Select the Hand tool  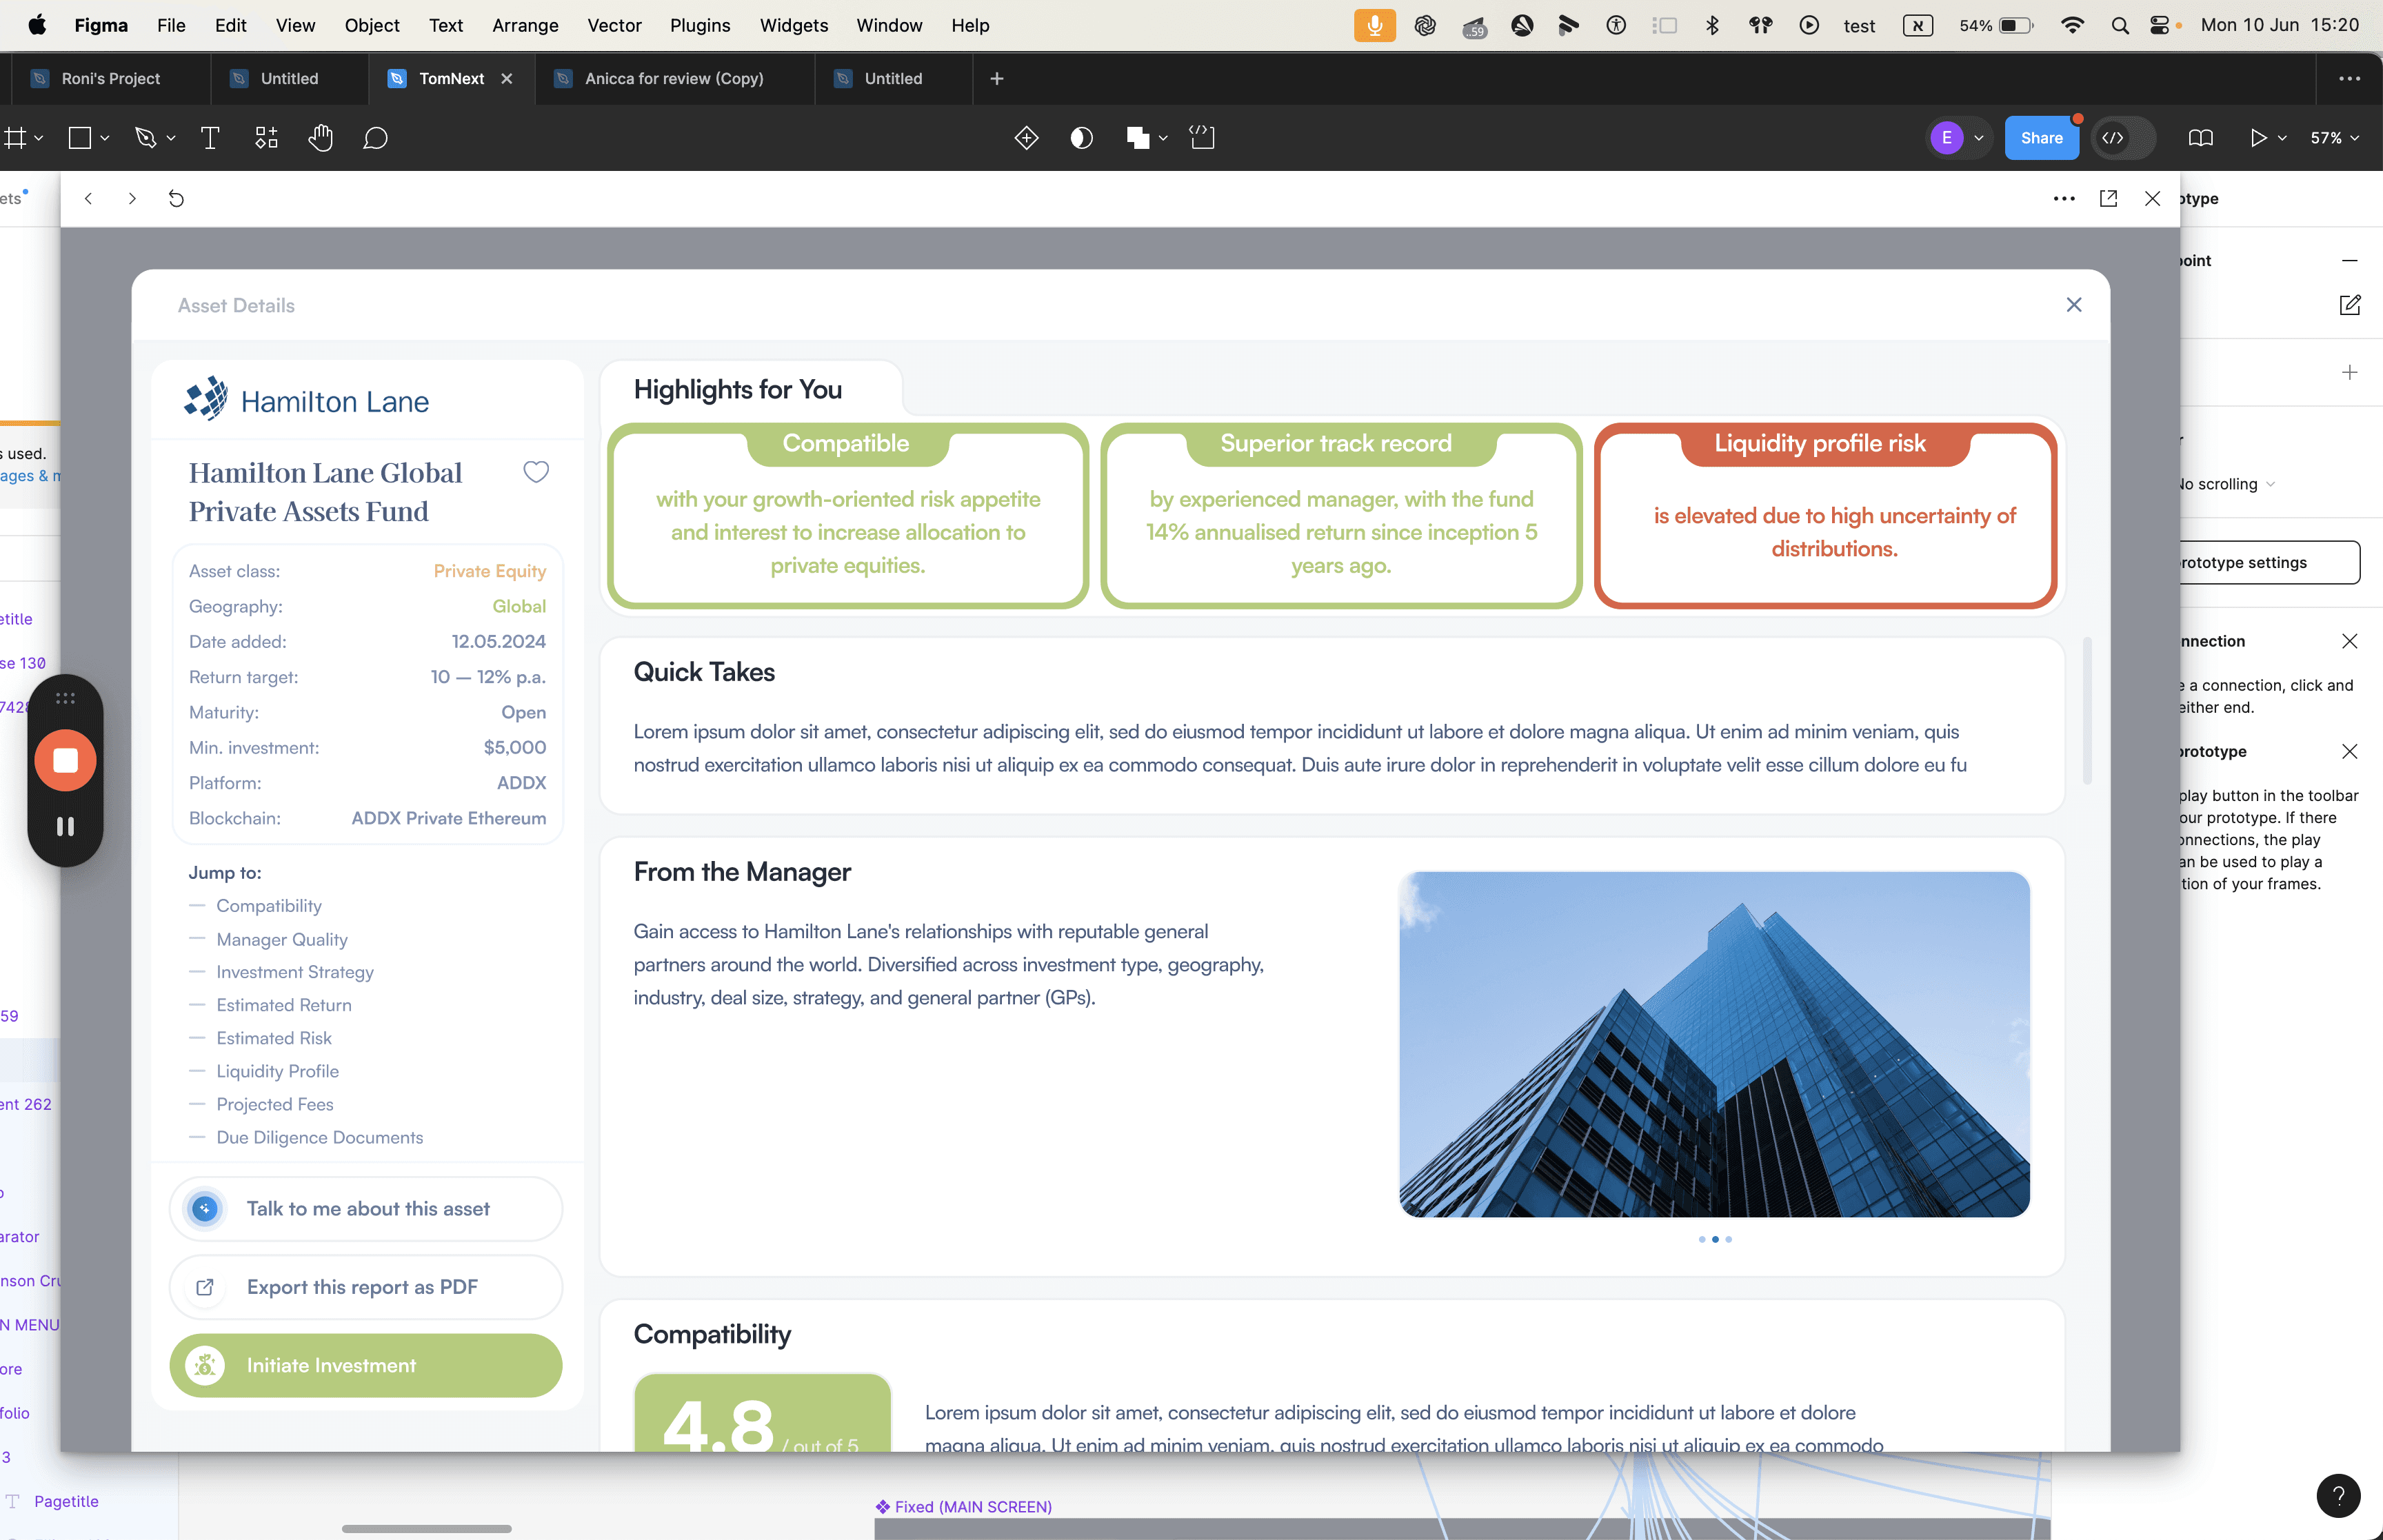pyautogui.click(x=320, y=138)
